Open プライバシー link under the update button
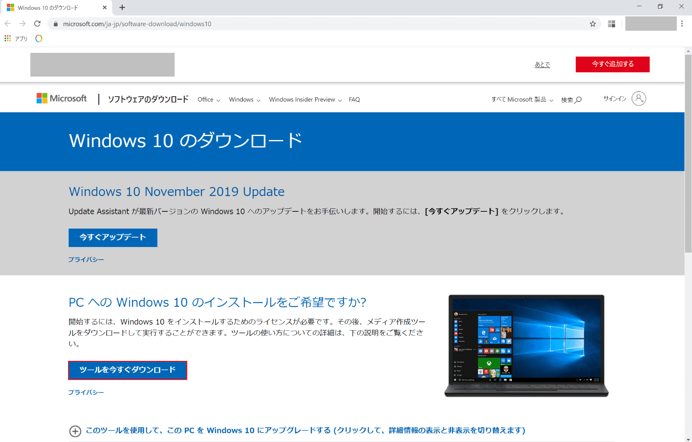Image resolution: width=692 pixels, height=442 pixels. pos(86,259)
